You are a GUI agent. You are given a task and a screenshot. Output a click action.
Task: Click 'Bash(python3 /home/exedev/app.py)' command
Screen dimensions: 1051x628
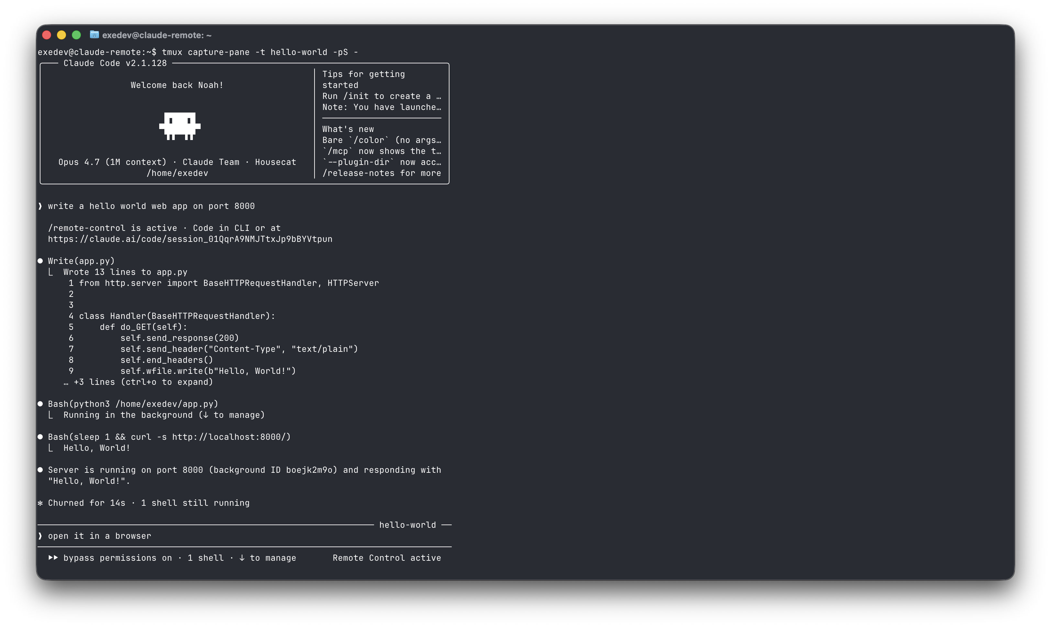click(x=133, y=404)
